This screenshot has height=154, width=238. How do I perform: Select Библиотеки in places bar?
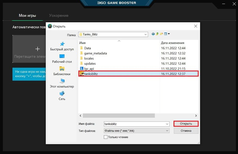(62, 71)
